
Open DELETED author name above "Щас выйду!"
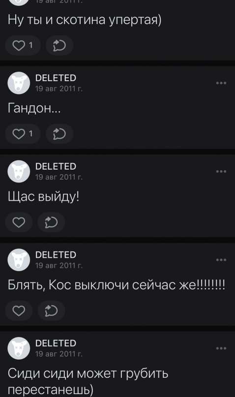[56, 166]
